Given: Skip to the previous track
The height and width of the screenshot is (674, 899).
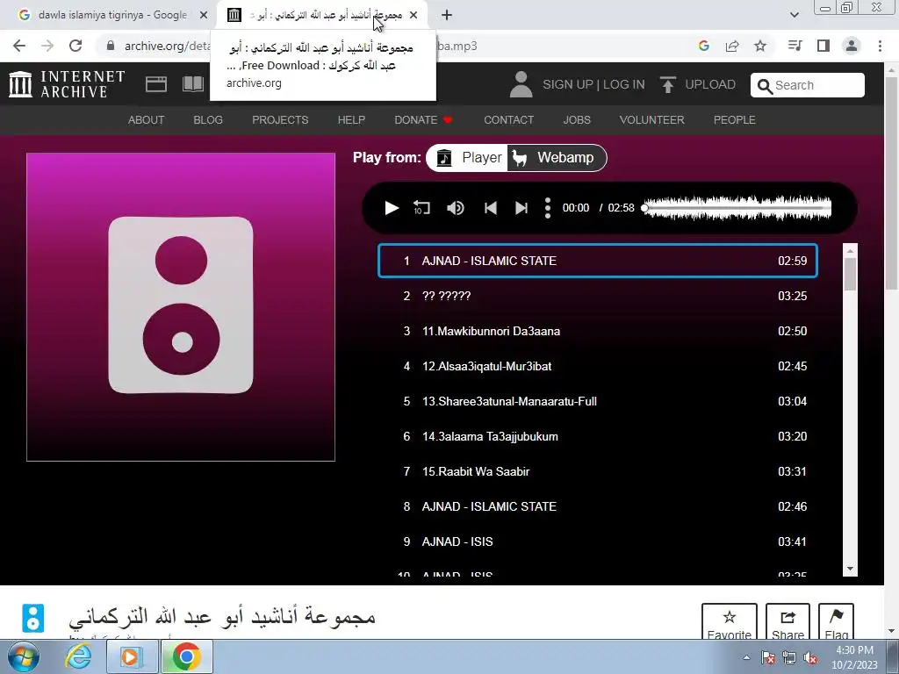Looking at the screenshot, I should pyautogui.click(x=490, y=207).
